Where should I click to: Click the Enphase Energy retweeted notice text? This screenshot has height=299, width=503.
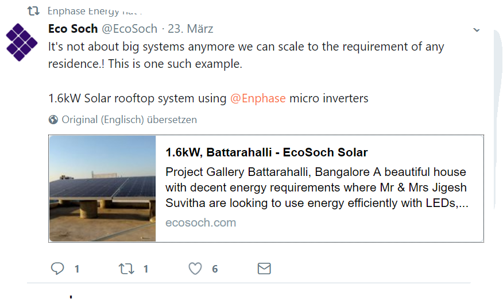click(95, 11)
